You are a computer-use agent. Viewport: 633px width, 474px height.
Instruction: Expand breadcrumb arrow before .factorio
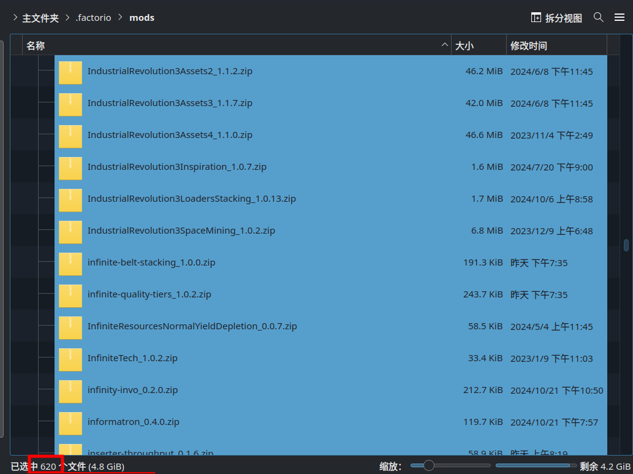coord(67,17)
